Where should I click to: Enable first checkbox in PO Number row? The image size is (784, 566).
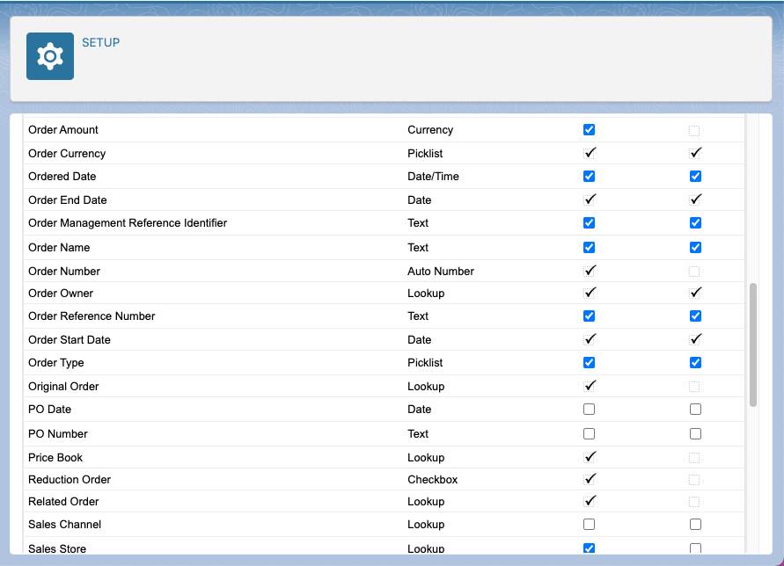589,433
